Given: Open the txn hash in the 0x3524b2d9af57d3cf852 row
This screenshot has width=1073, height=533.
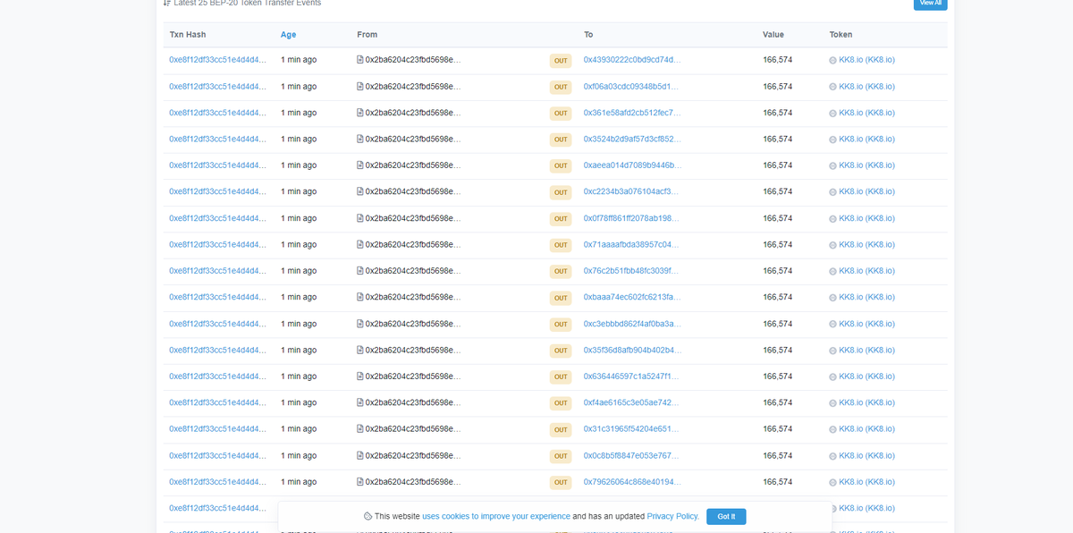Looking at the screenshot, I should coord(217,140).
